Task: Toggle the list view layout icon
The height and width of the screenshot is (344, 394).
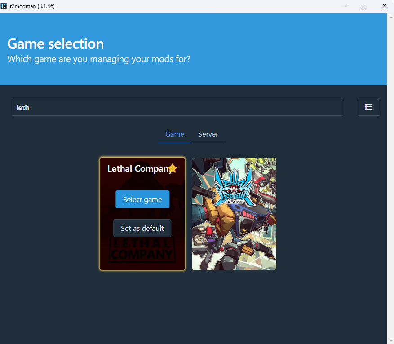Action: [369, 107]
